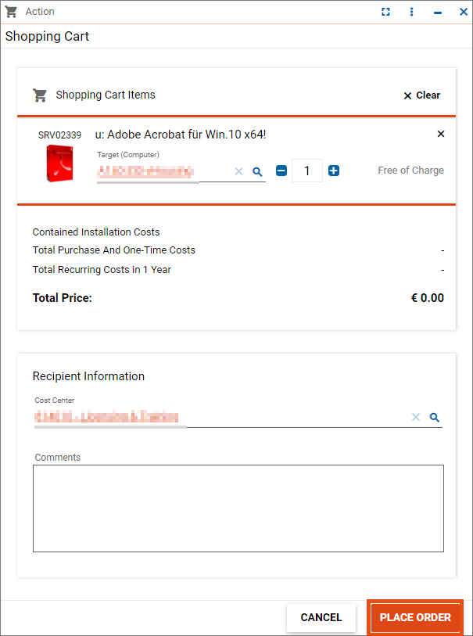The image size is (473, 636).
Task: Click Clear to empty the shopping cart
Action: (422, 95)
